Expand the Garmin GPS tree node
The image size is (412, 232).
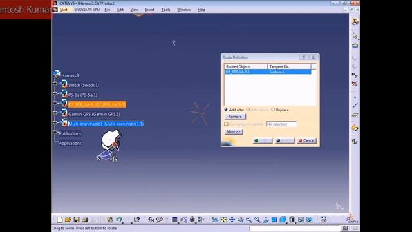(x=55, y=113)
